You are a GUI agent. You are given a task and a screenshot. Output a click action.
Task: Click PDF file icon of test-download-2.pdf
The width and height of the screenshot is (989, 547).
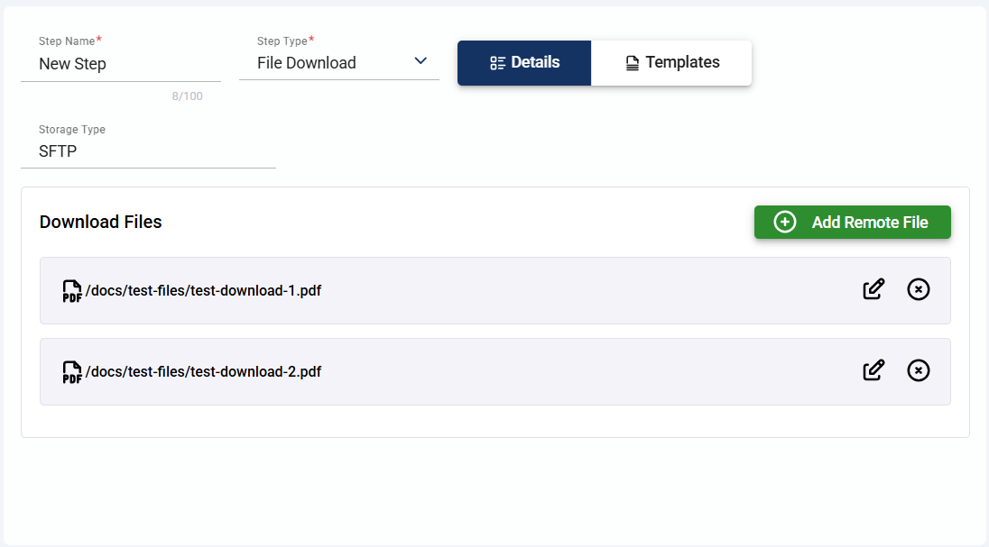pyautogui.click(x=71, y=371)
